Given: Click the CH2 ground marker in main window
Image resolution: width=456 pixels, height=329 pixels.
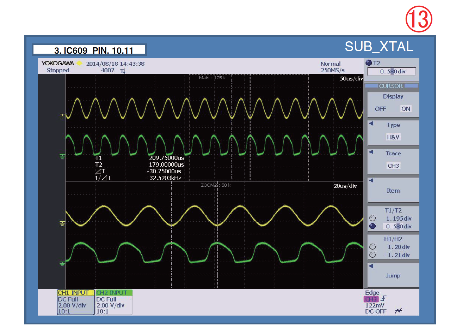Looking at the screenshot, I should [x=62, y=156].
